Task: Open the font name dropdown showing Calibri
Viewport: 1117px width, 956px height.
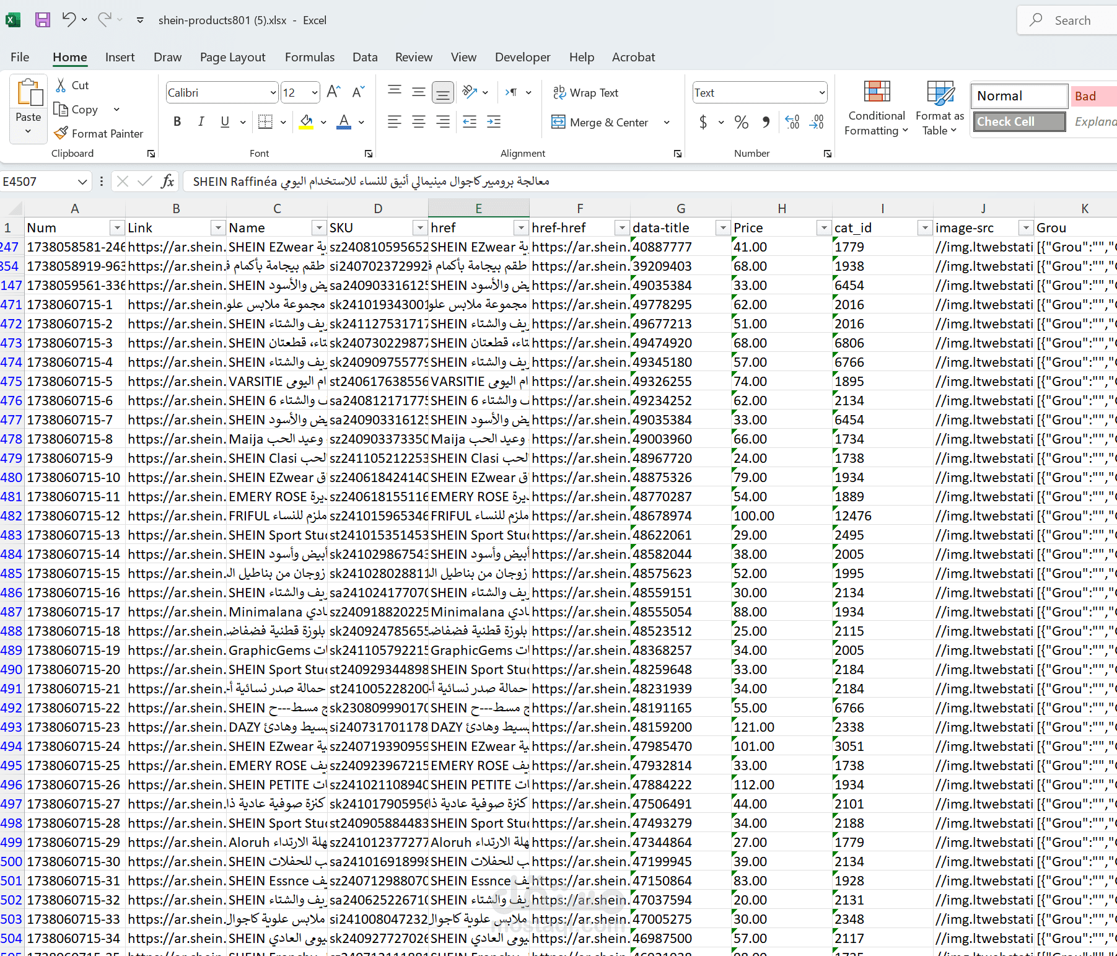Action: click(273, 92)
